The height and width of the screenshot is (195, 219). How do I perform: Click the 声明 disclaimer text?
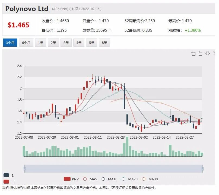click(x=79, y=188)
